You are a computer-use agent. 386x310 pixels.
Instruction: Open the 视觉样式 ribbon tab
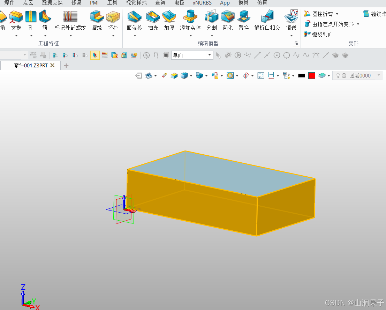(x=136, y=3)
